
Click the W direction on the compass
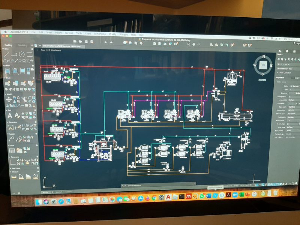point(255,65)
